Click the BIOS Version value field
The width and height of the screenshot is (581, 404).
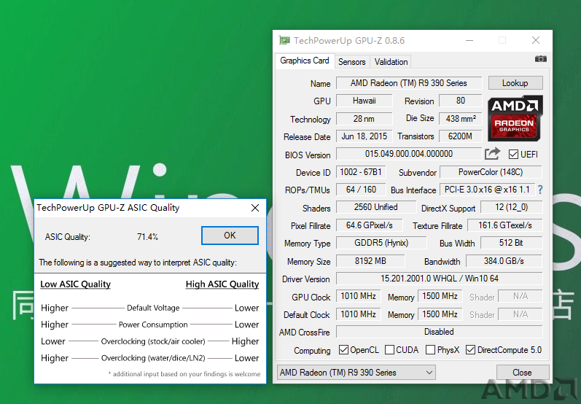(409, 154)
